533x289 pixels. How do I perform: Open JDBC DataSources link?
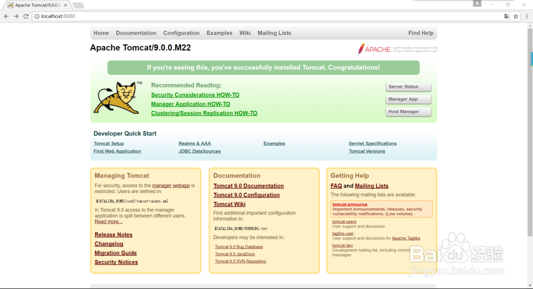pos(199,151)
